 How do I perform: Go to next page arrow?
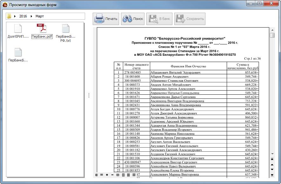(x=272, y=169)
